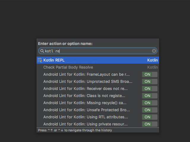Viewport: 190px width, 142px height.
Task: Toggle Receiver does not require lint switch
Action: point(150,89)
